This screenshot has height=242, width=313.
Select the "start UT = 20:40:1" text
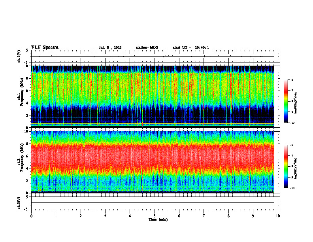point(191,47)
